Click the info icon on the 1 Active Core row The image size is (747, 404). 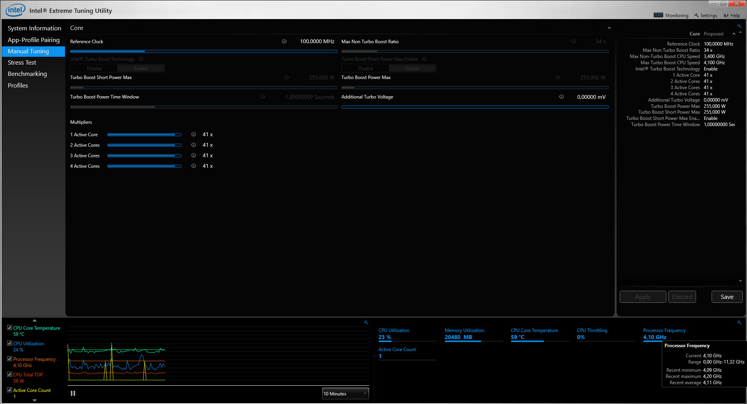click(193, 134)
